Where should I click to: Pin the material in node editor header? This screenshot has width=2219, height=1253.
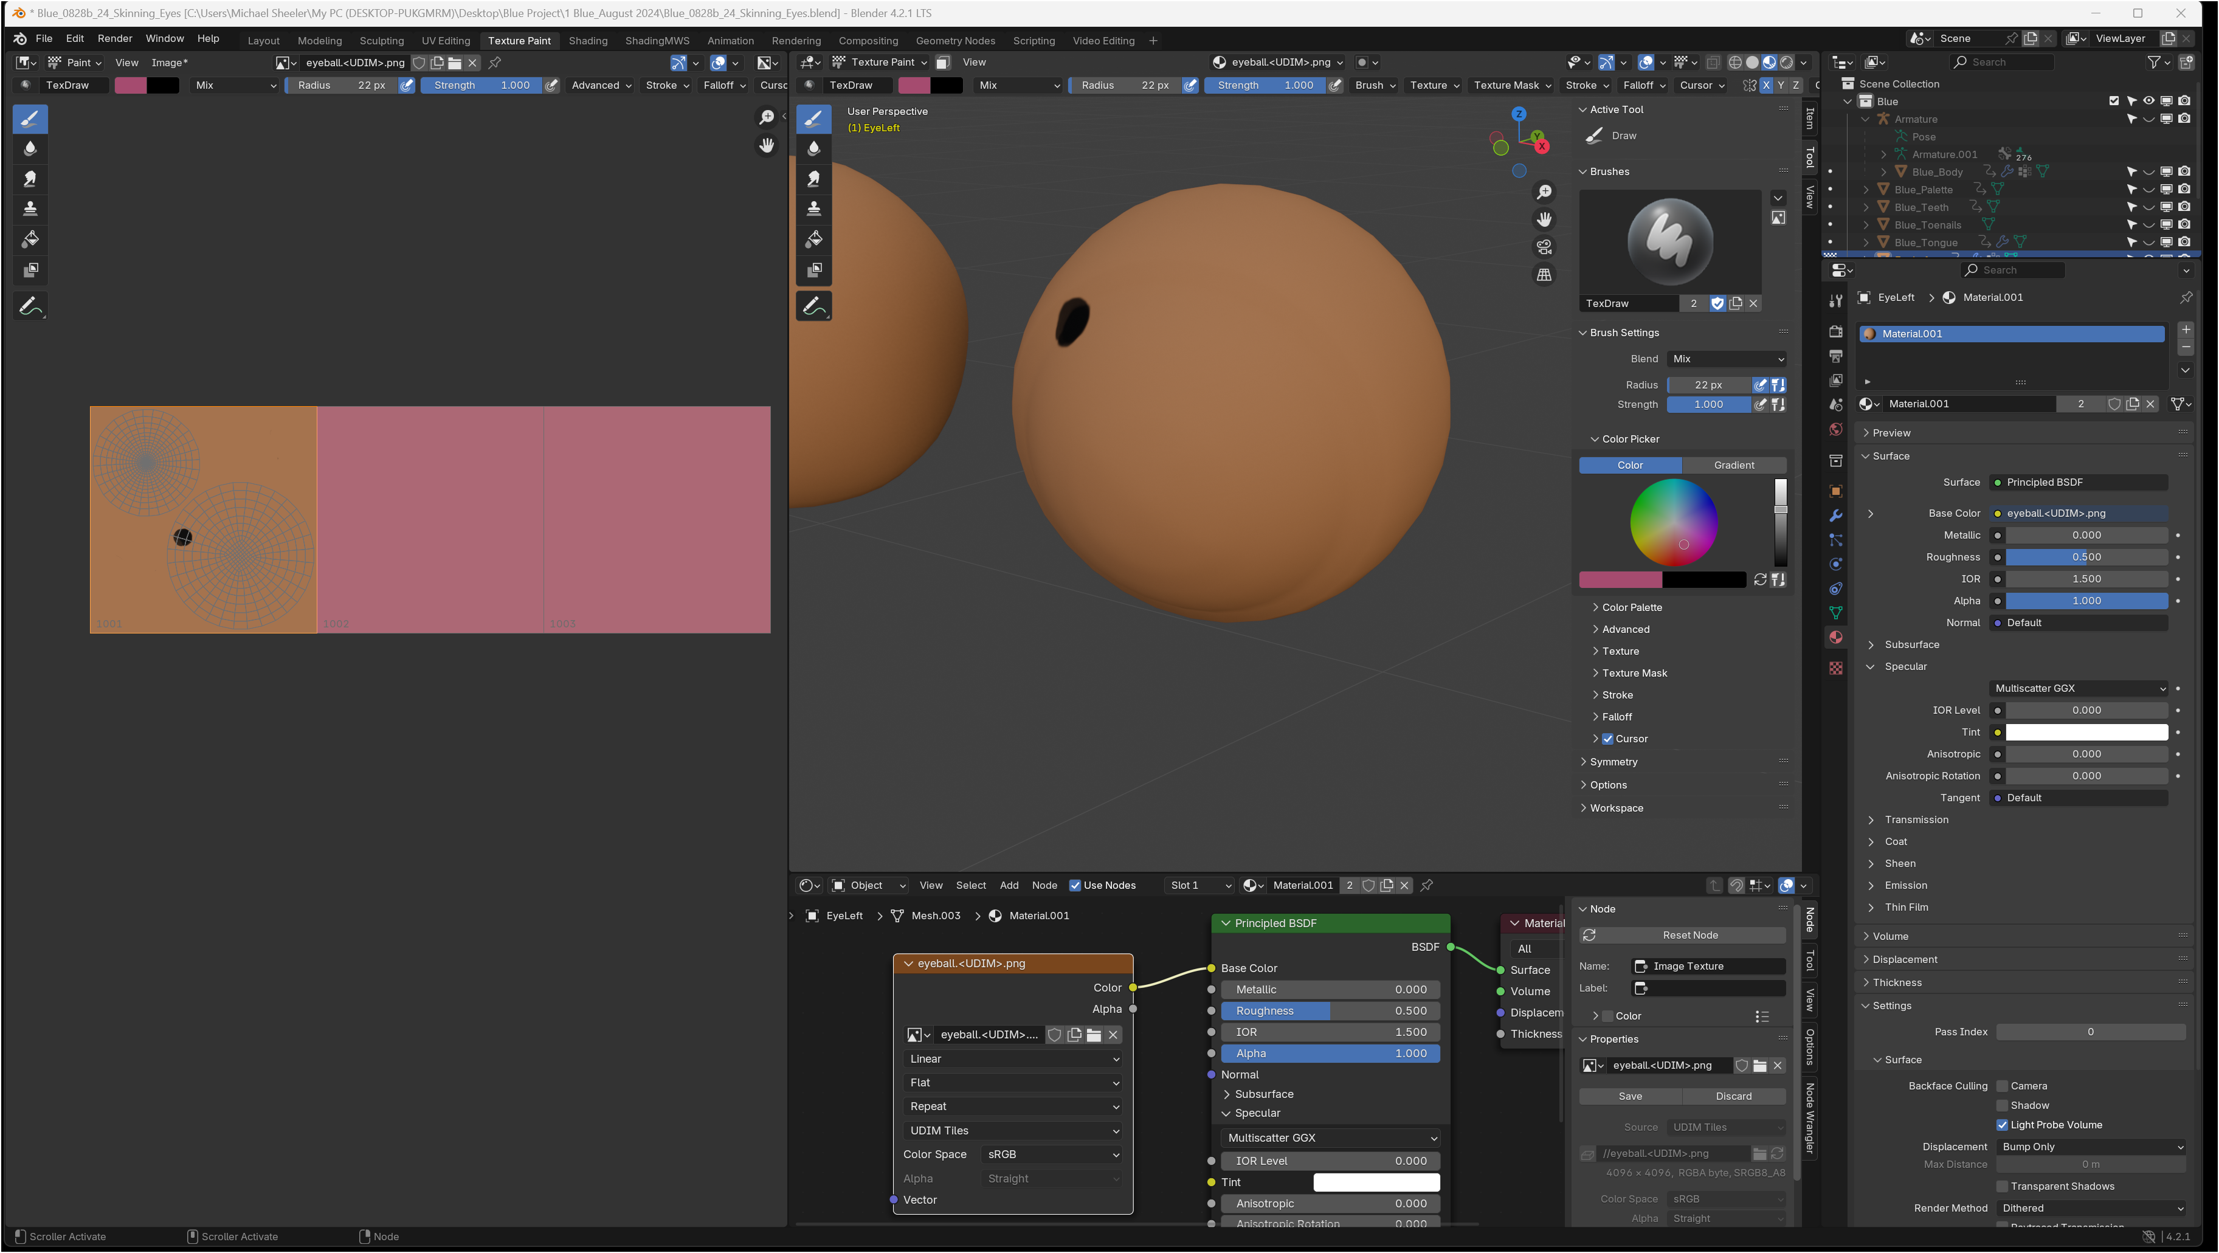pyautogui.click(x=1426, y=885)
